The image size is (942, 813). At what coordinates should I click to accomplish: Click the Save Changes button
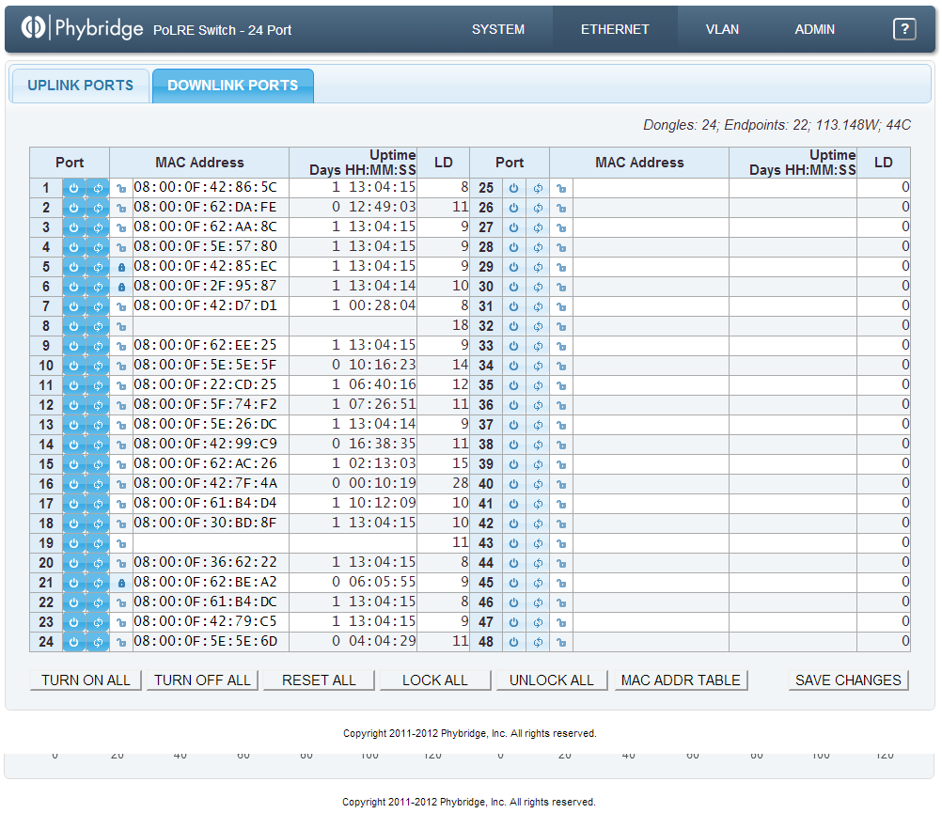tap(848, 680)
